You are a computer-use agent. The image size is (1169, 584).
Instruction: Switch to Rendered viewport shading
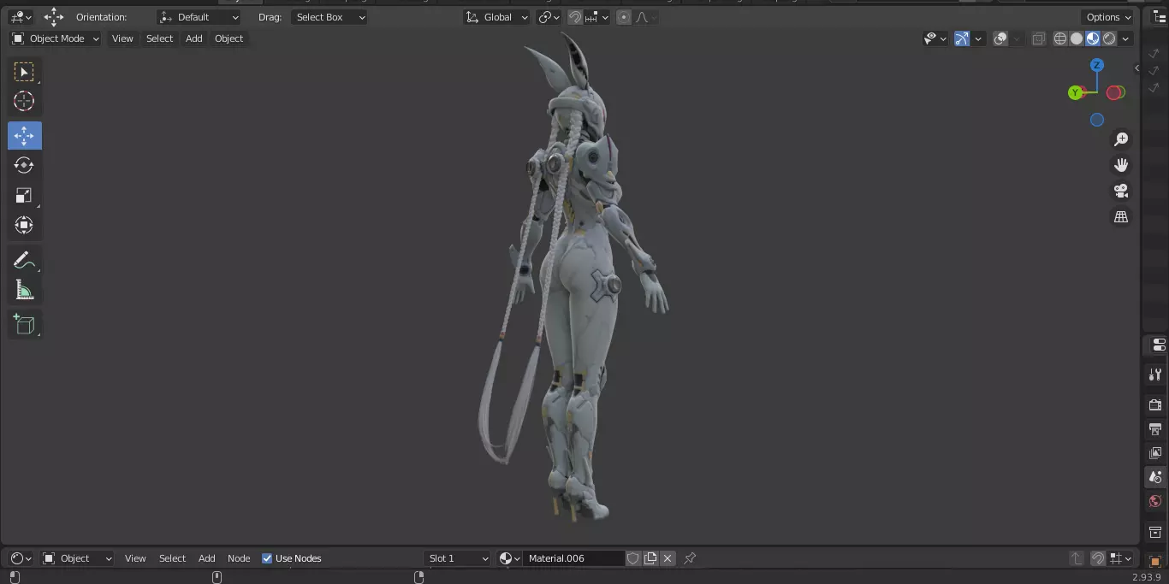click(x=1109, y=38)
